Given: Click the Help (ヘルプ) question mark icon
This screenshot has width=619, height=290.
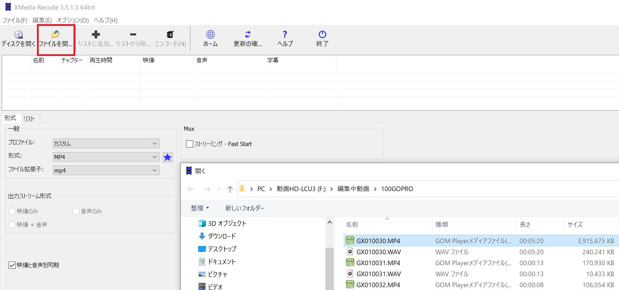Looking at the screenshot, I should pos(285,34).
